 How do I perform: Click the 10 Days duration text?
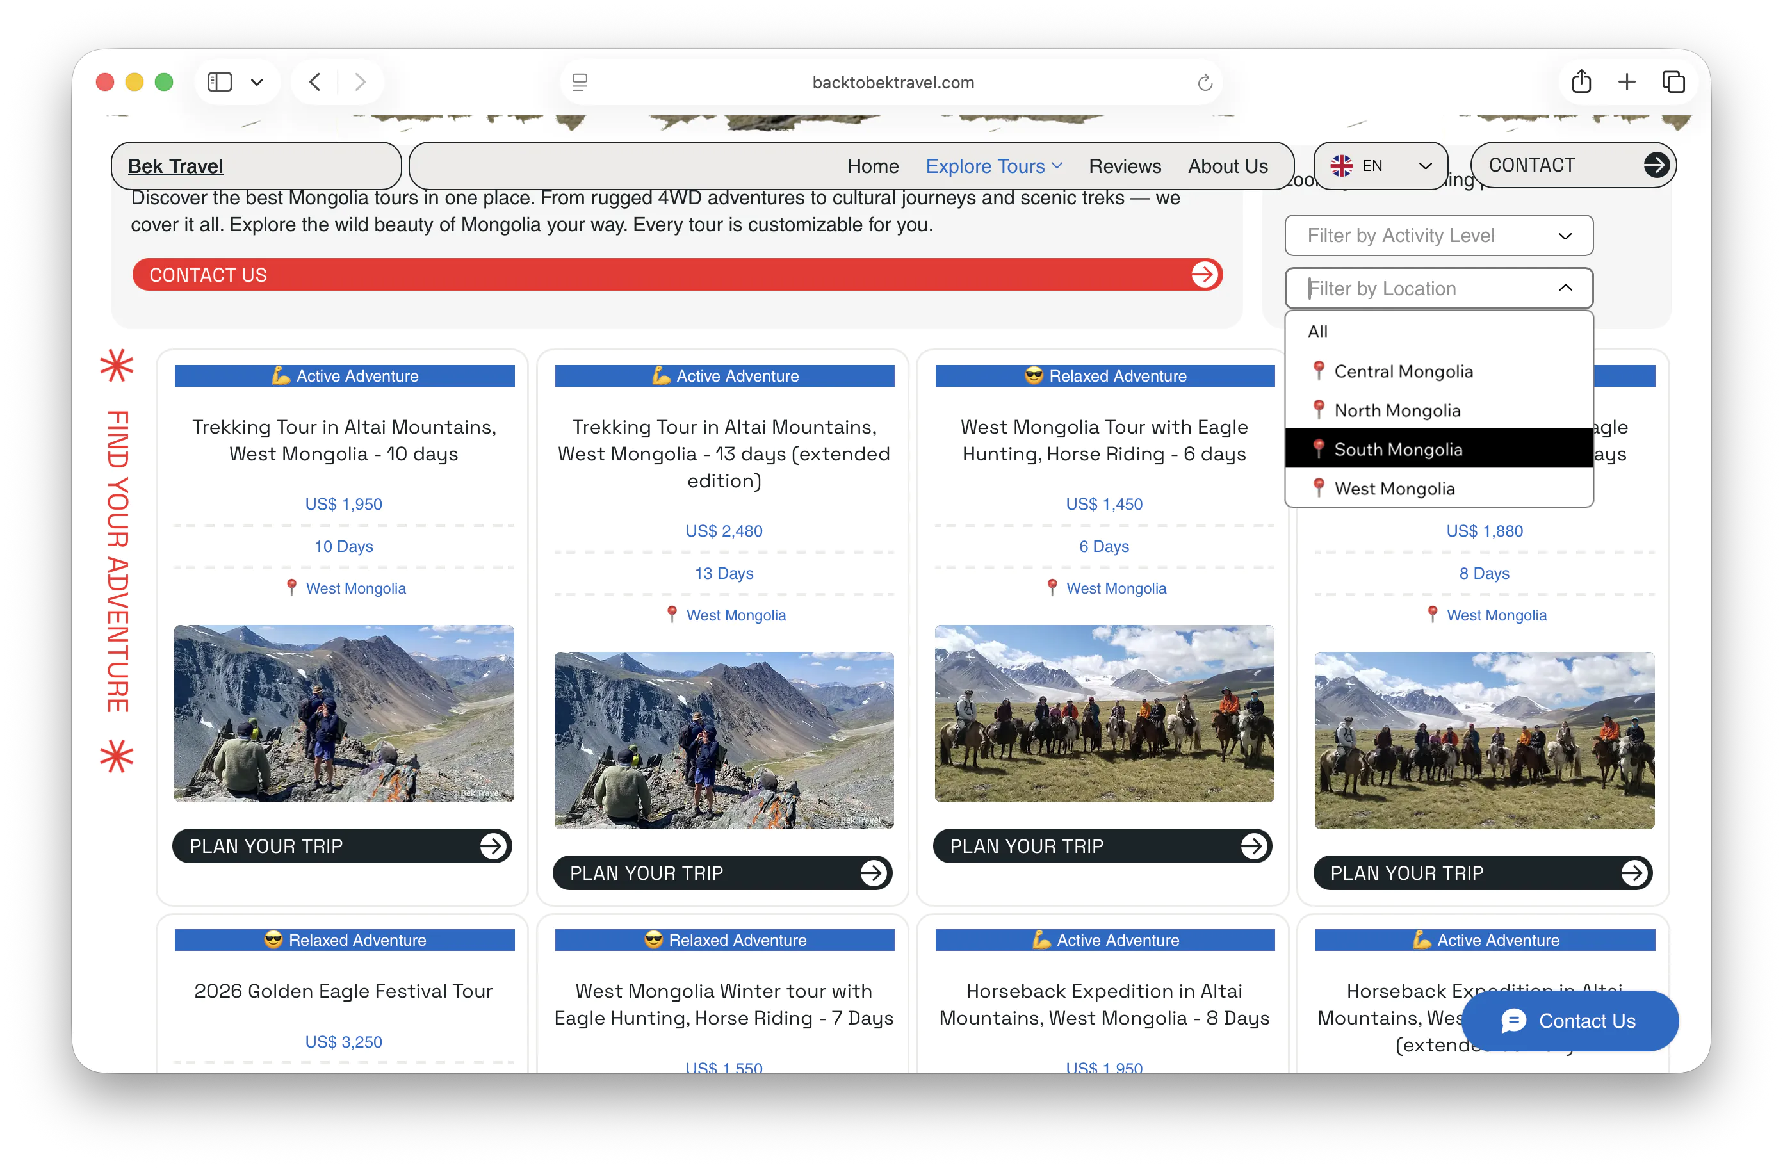(x=343, y=546)
